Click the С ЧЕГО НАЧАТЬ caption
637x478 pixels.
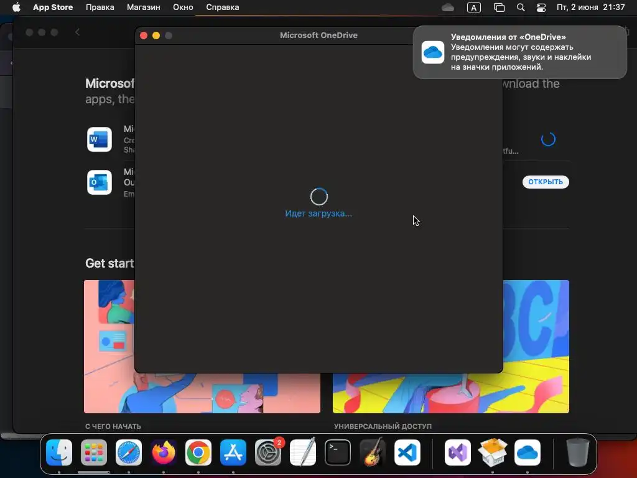[113, 426]
